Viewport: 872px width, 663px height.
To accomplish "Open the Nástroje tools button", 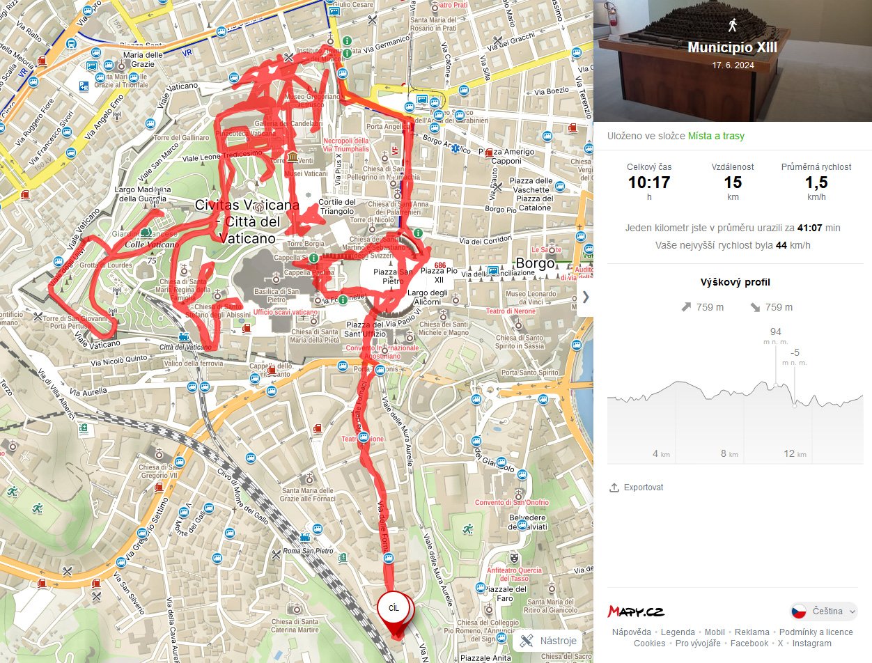I will point(548,641).
